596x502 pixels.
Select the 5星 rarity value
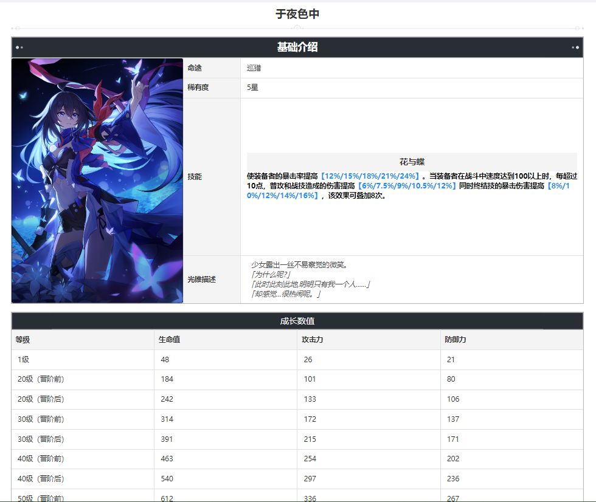(x=252, y=88)
